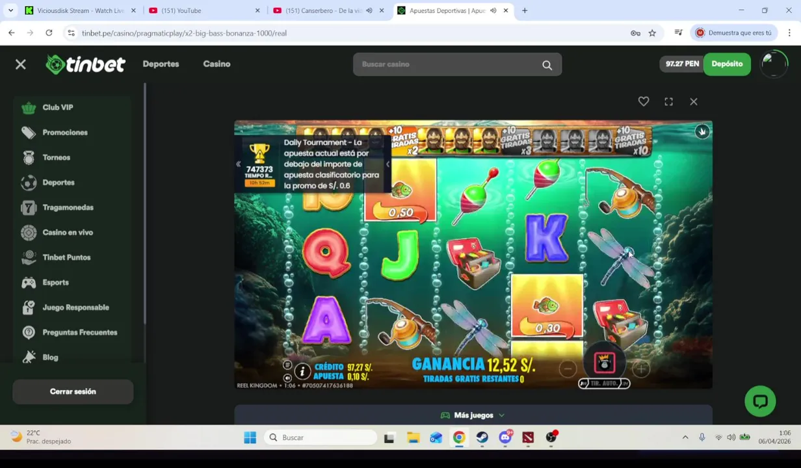
Task: Toggle game sound speaker icon
Action: click(x=287, y=378)
